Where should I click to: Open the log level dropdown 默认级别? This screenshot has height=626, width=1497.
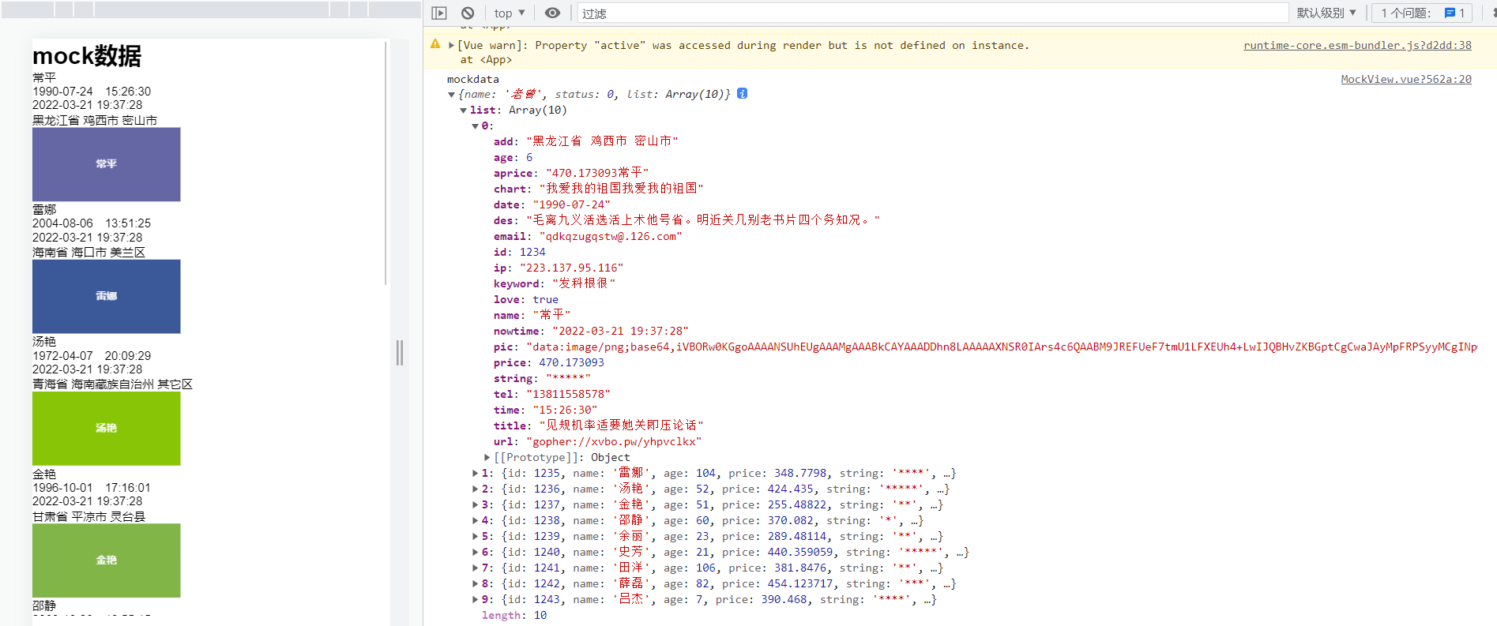point(1326,13)
